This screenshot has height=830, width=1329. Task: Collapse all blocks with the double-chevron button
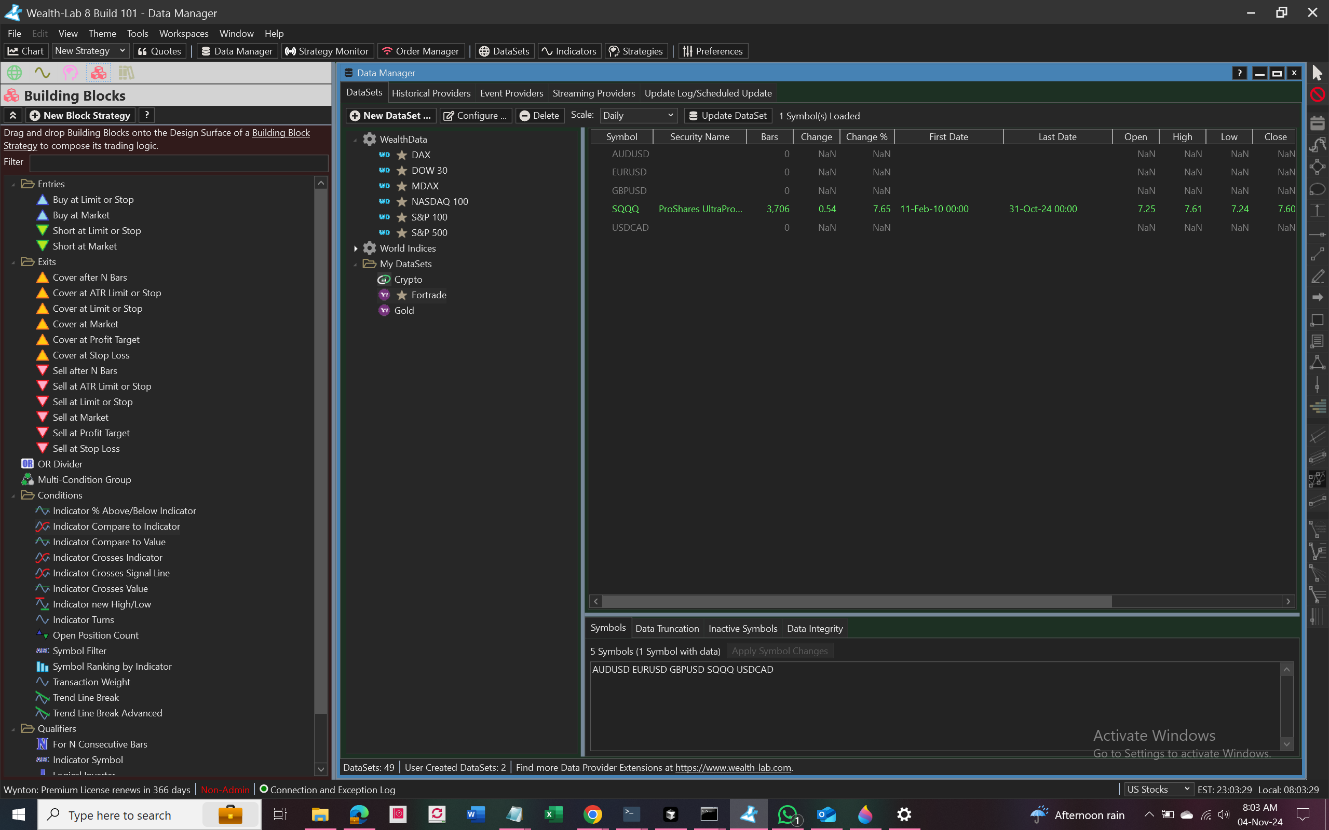coord(13,115)
